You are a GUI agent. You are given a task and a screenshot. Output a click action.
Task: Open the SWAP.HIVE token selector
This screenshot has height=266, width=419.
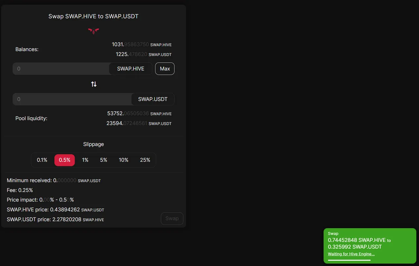click(131, 69)
